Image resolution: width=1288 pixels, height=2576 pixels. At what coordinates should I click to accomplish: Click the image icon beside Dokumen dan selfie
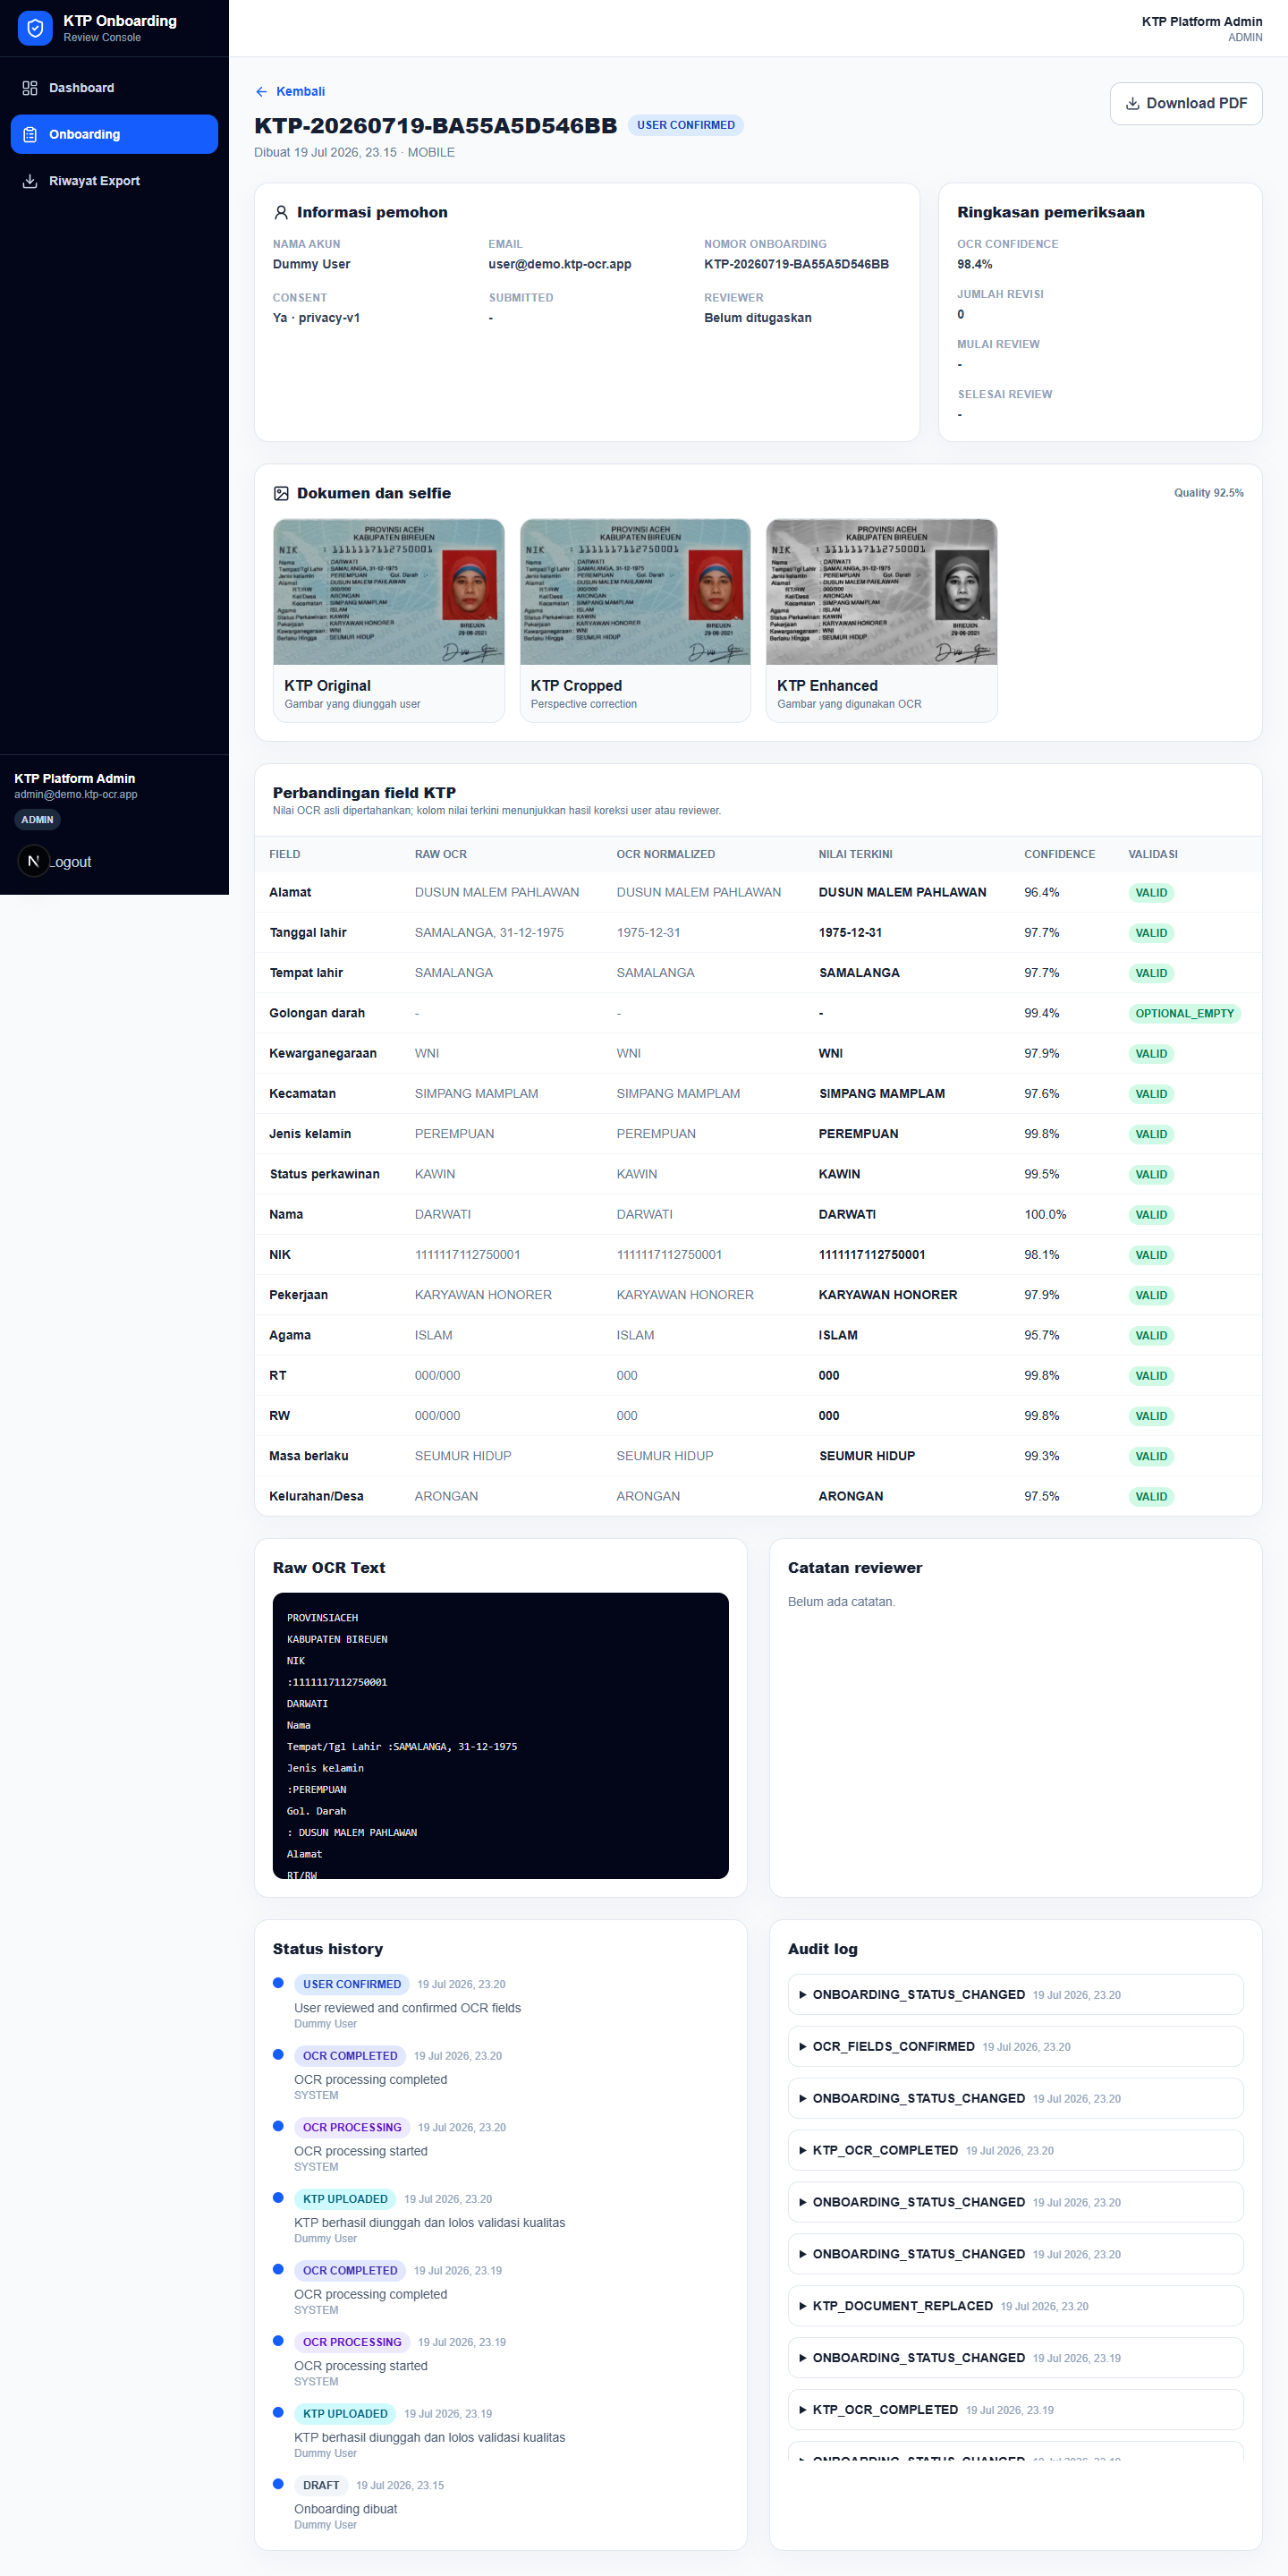pyautogui.click(x=281, y=493)
